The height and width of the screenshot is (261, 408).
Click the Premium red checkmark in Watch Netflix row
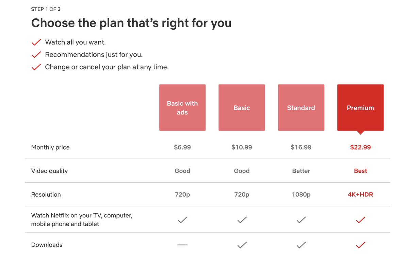point(361,220)
